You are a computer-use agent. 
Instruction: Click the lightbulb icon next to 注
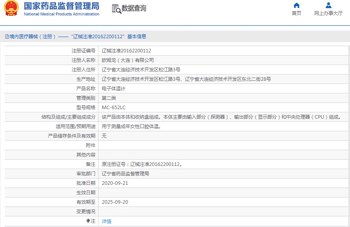pos(88,221)
